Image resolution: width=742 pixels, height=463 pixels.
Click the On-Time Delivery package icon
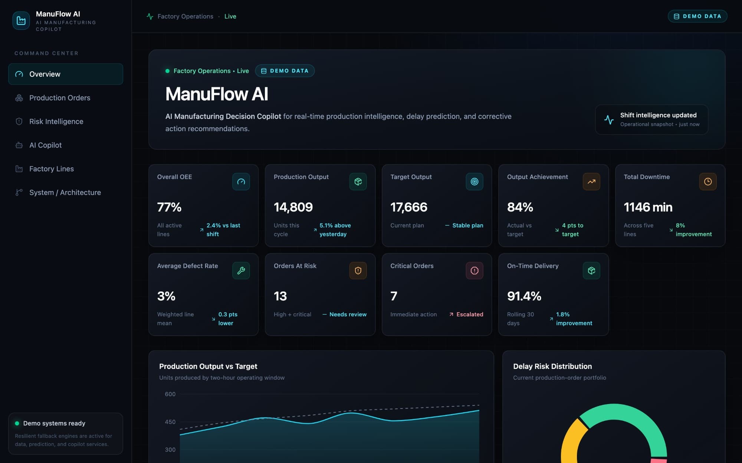click(591, 270)
